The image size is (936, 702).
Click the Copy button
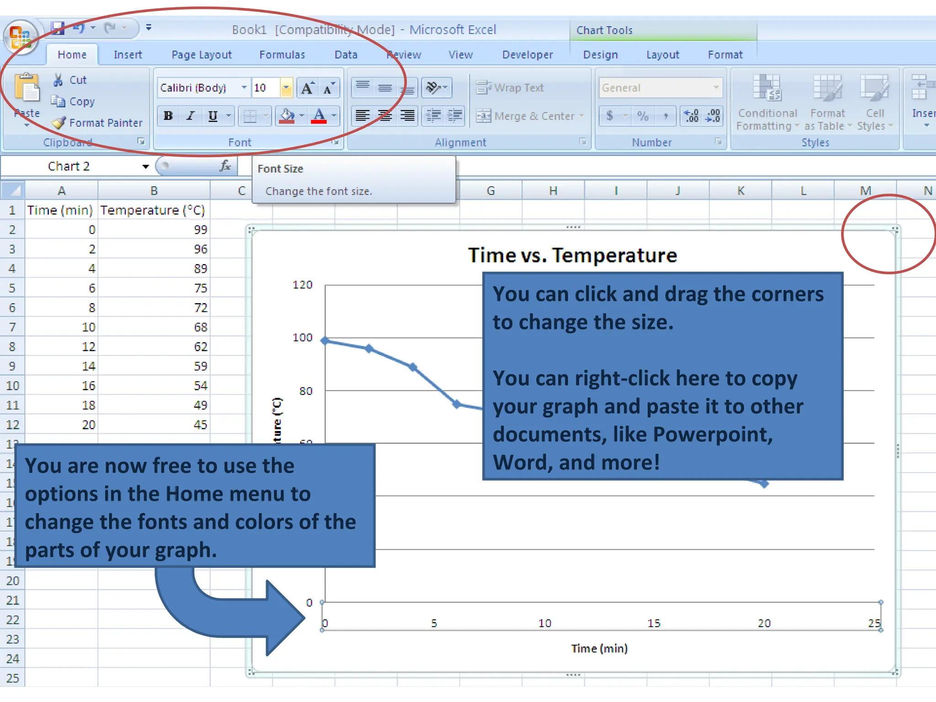73,101
